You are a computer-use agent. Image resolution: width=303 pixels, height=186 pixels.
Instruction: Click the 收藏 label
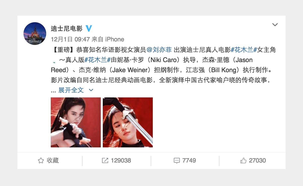[53, 161]
